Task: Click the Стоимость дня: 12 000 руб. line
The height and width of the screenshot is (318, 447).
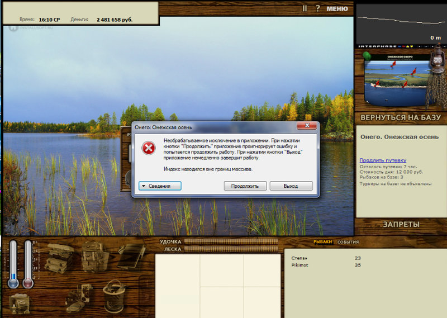Action: [x=391, y=172]
